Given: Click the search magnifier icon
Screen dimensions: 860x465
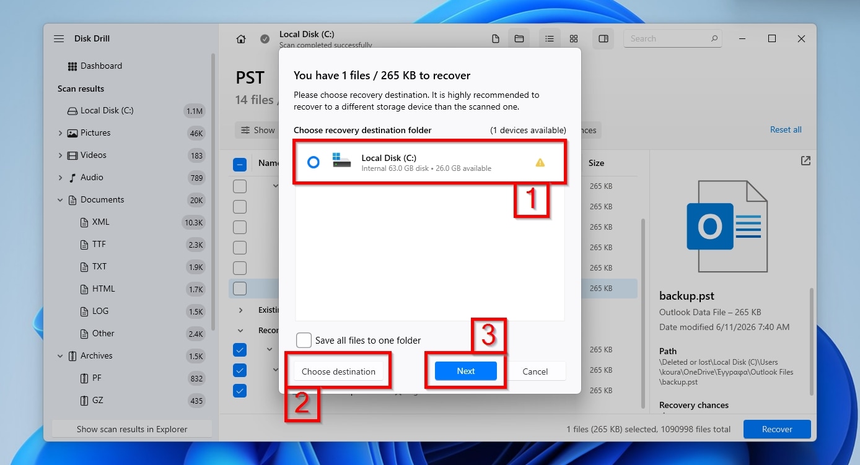Looking at the screenshot, I should (x=714, y=38).
